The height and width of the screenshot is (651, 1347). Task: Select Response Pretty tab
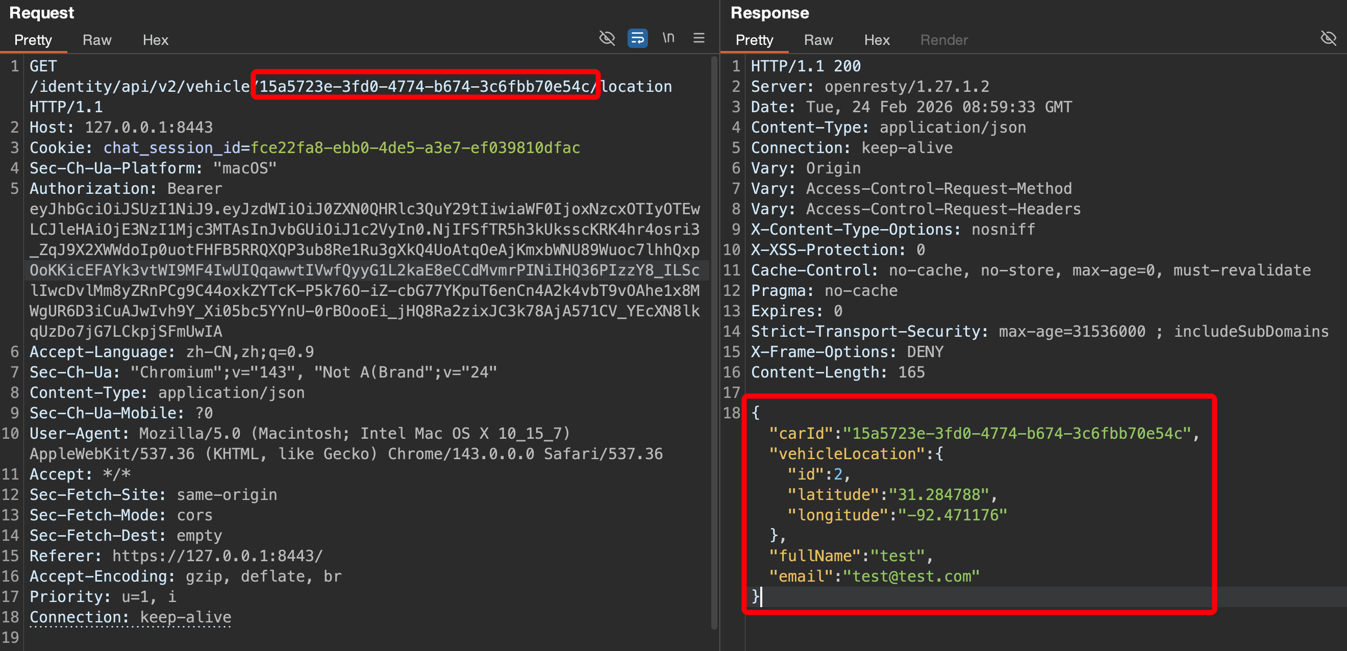754,40
